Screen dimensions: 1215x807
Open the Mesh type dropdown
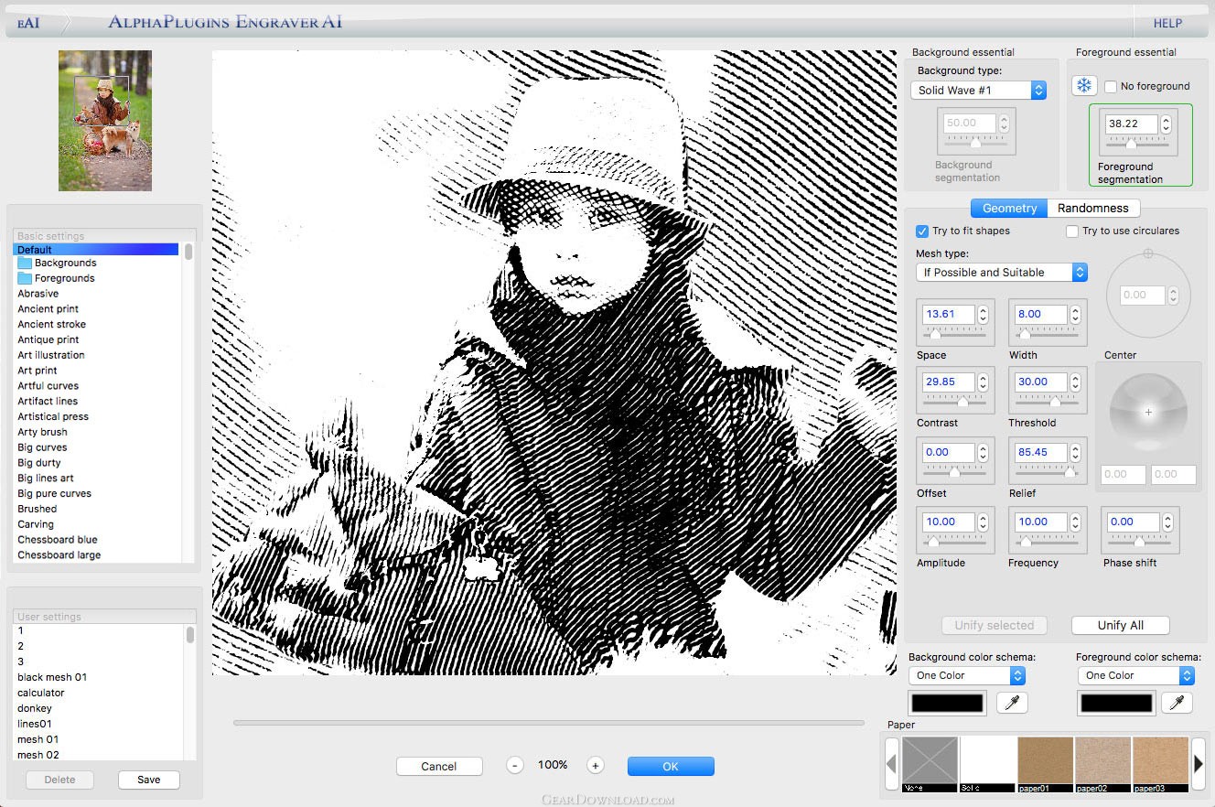(x=1002, y=272)
